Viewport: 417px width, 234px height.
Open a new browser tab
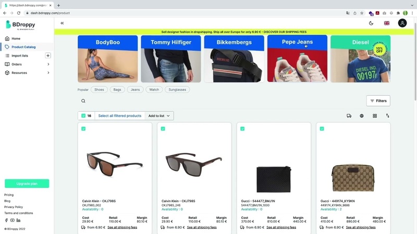point(58,5)
